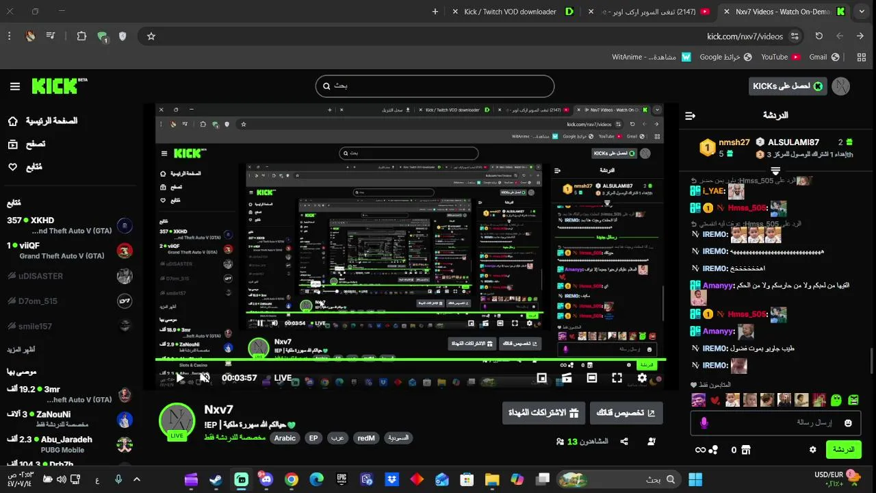The image size is (876, 493).
Task: Collapse the chat panel icon
Action: tap(690, 116)
